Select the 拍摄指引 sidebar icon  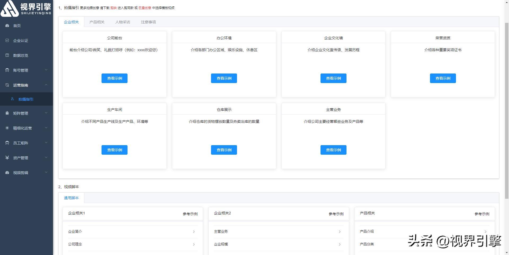click(x=12, y=99)
